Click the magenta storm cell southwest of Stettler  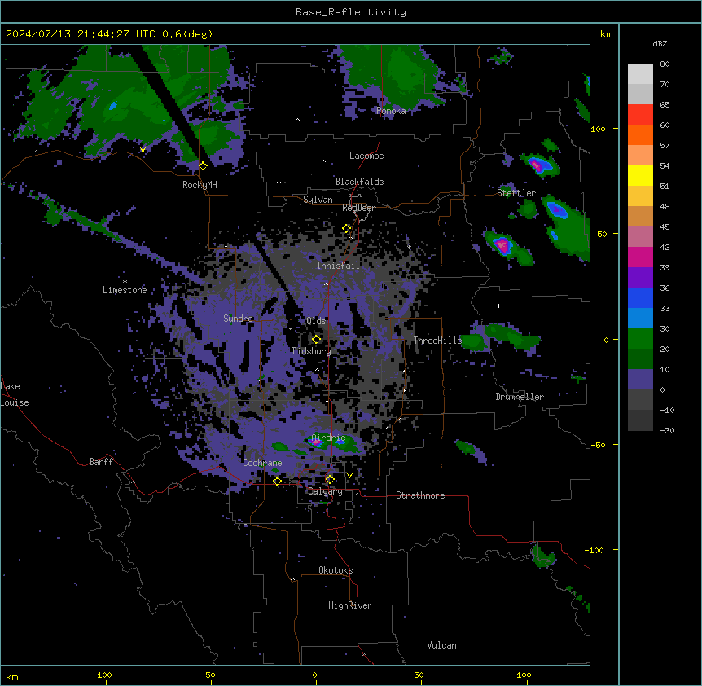502,245
